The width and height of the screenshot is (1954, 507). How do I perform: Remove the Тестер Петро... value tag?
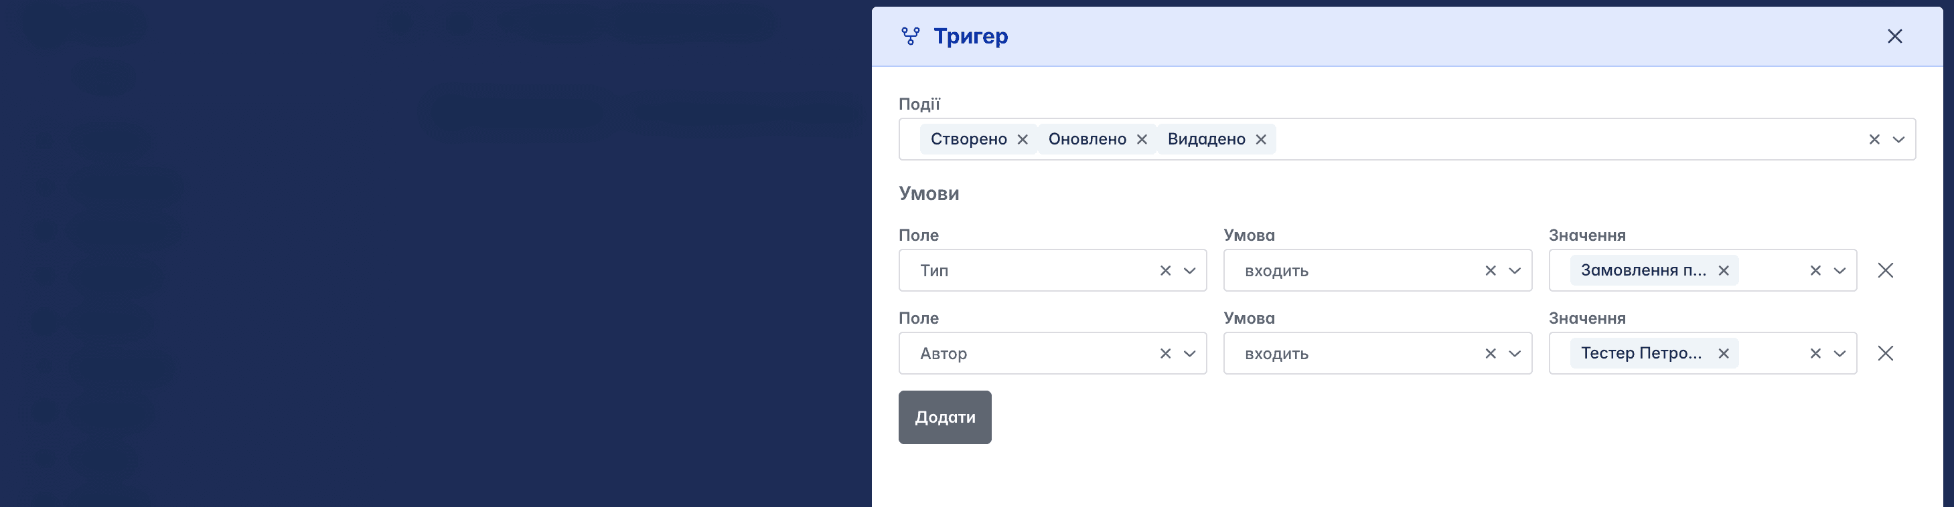[x=1724, y=353]
